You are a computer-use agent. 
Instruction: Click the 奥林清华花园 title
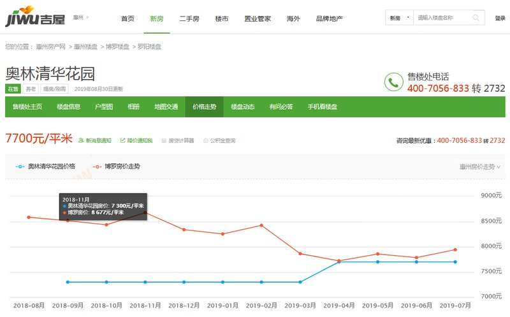50,73
